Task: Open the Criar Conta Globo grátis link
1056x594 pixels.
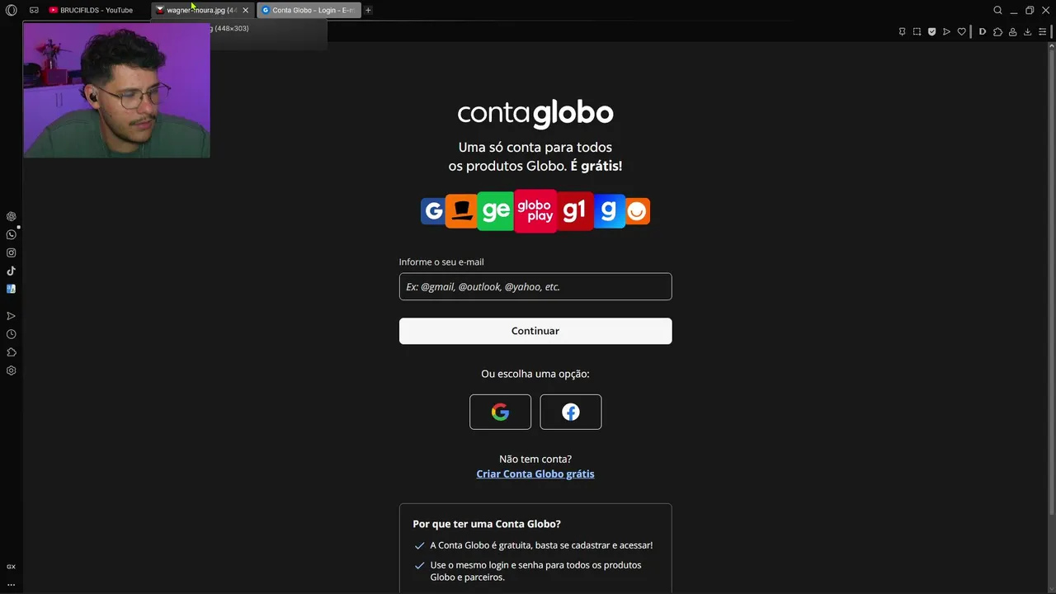Action: click(535, 474)
